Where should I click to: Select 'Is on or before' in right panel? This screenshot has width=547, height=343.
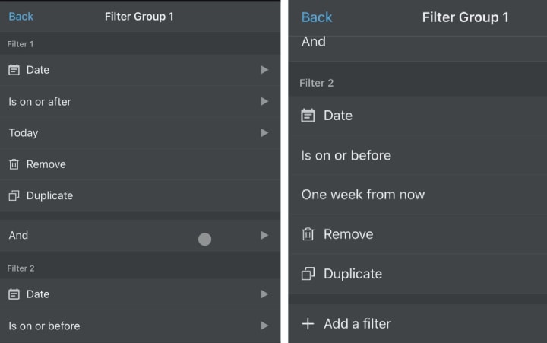[346, 155]
